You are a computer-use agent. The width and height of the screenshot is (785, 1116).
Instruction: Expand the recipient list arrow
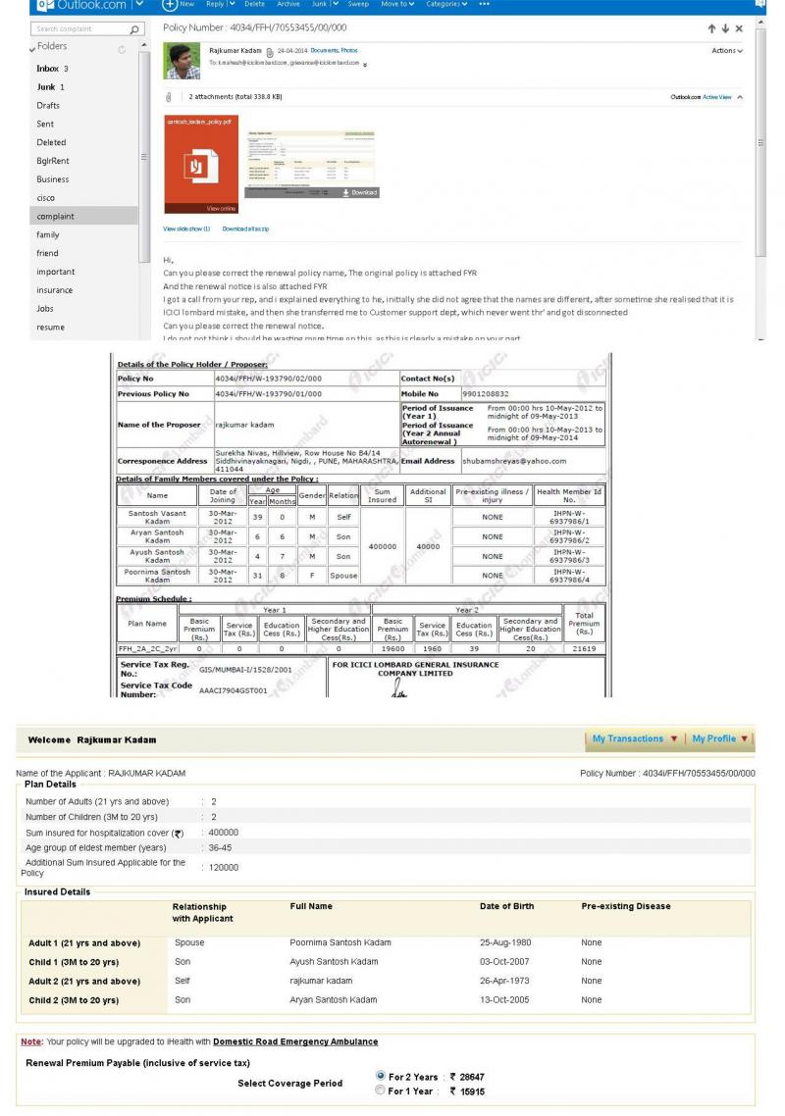(365, 64)
